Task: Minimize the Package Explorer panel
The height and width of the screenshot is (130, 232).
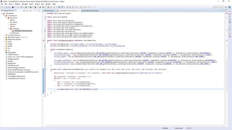Action: tap(37, 10)
